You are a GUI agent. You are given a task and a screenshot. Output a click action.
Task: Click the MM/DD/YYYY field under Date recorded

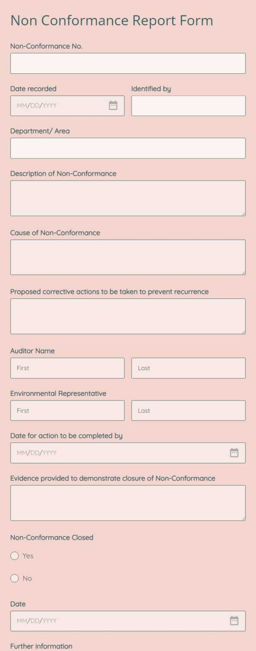click(59, 105)
